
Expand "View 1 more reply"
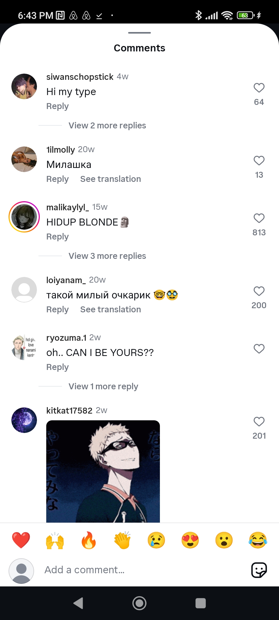(103, 386)
